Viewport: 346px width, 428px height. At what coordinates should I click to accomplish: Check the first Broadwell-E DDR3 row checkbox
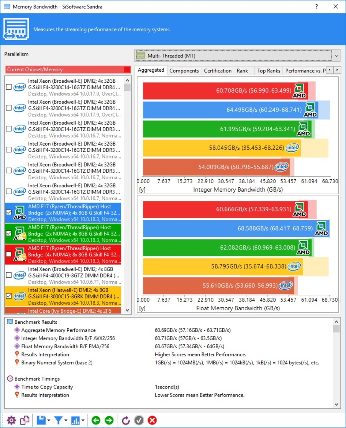[9, 129]
